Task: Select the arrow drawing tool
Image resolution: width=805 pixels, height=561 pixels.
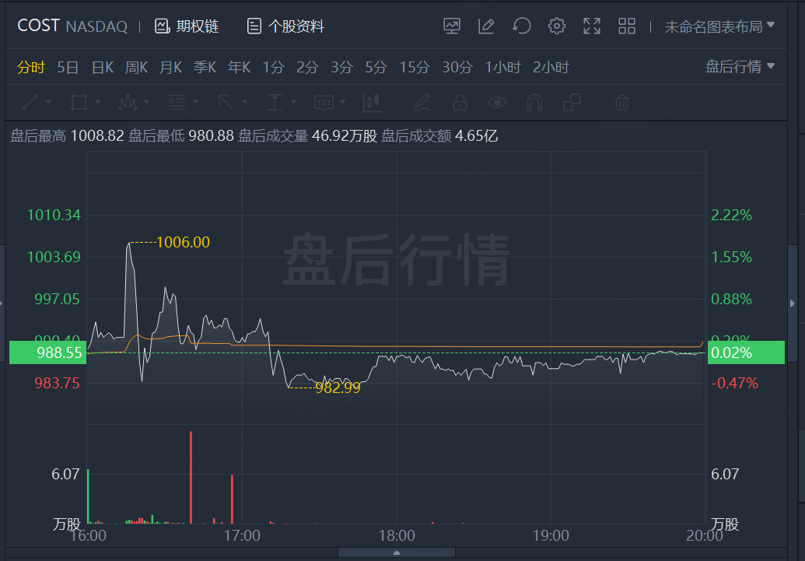Action: [226, 102]
